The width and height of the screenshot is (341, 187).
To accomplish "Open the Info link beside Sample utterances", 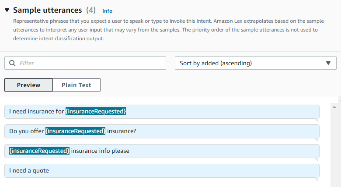I will 107,11.
